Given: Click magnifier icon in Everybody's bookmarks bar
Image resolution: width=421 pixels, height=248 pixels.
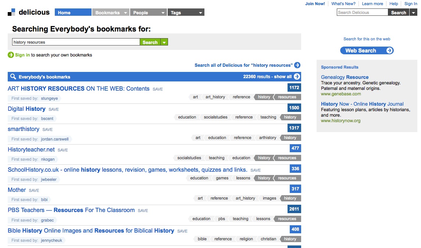Looking at the screenshot, I should point(13,77).
